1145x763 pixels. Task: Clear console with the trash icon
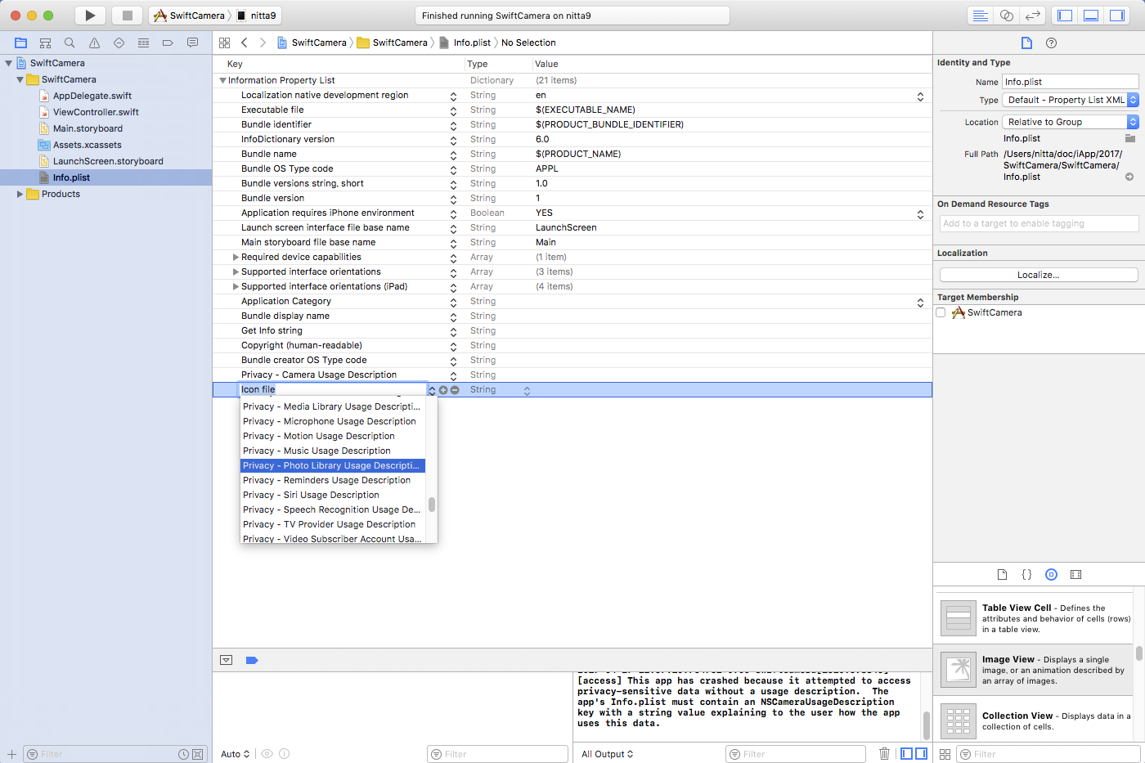[884, 753]
